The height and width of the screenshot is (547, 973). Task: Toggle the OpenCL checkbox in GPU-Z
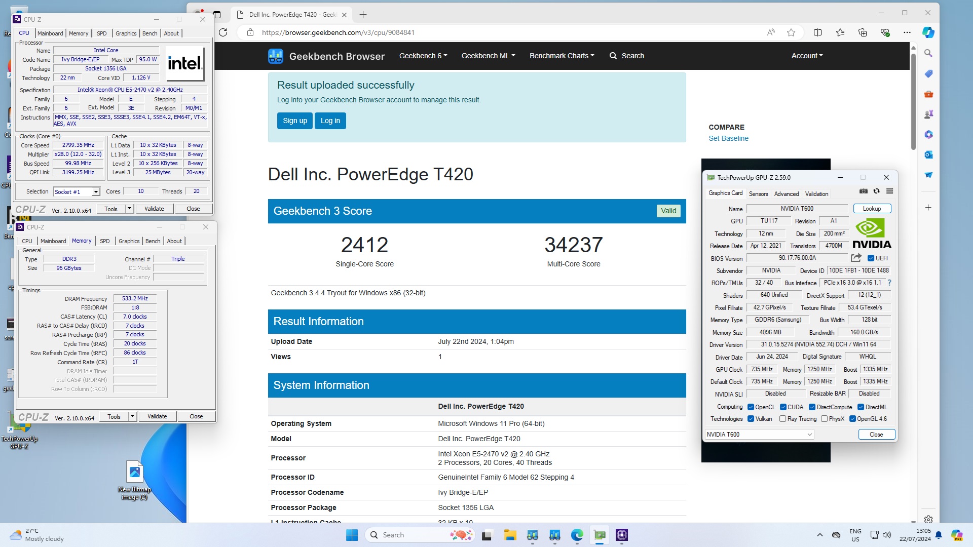click(751, 407)
